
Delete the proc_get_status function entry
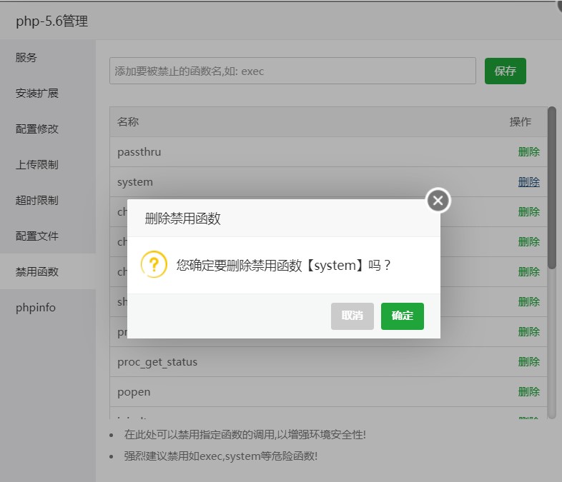(528, 362)
